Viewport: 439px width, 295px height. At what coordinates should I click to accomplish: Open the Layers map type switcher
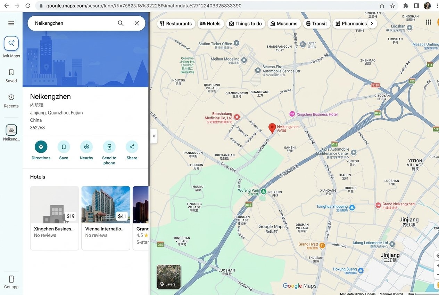click(169, 277)
